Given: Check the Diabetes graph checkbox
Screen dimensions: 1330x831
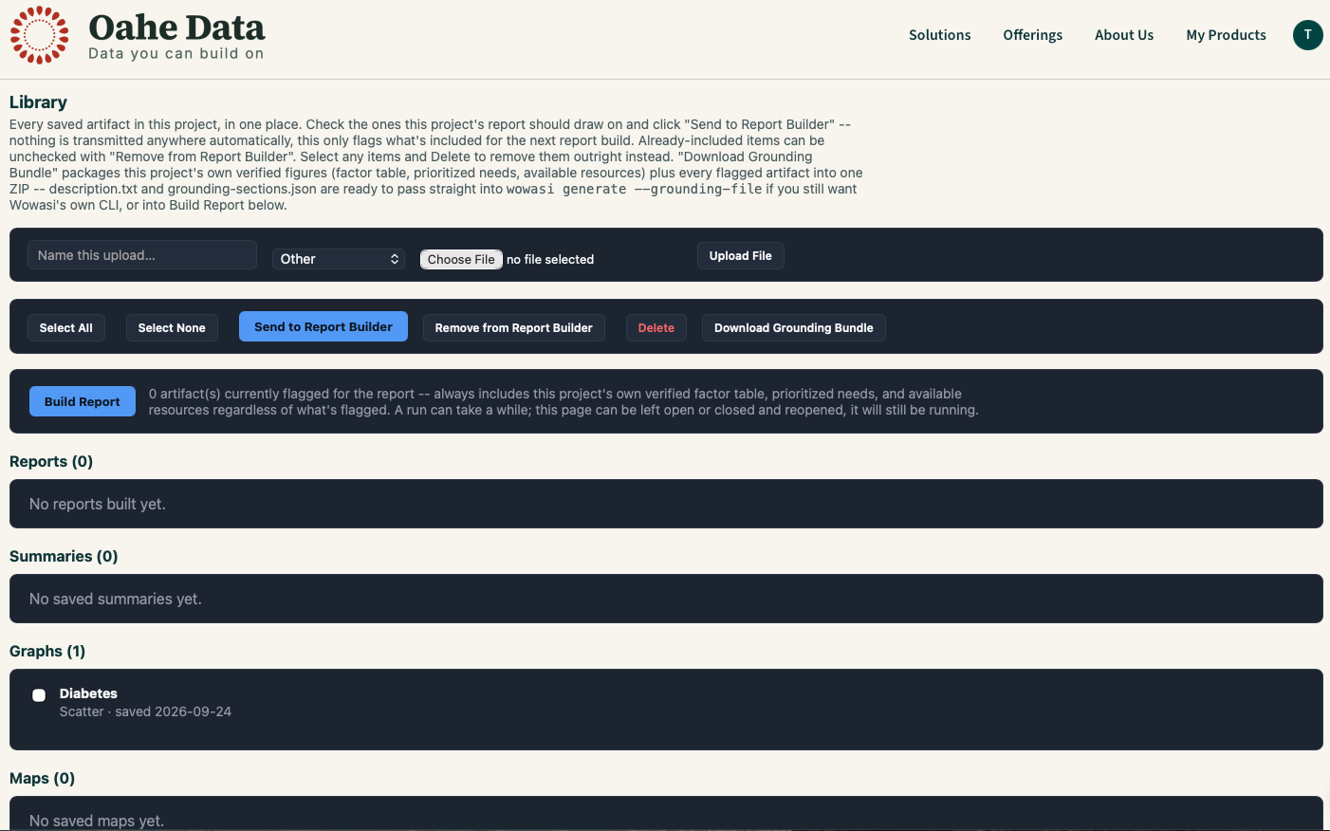Looking at the screenshot, I should pyautogui.click(x=39, y=695).
